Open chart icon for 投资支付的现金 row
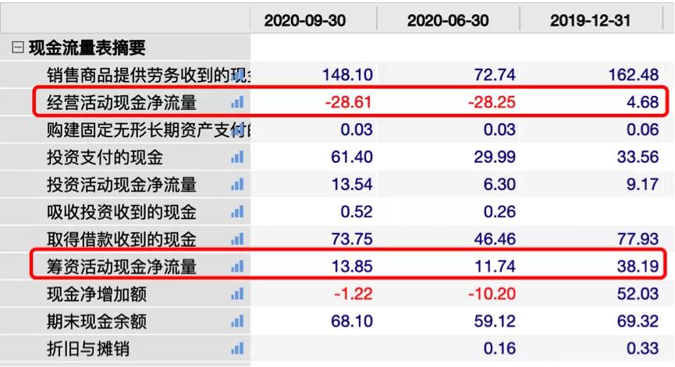This screenshot has width=675, height=367. point(238,157)
